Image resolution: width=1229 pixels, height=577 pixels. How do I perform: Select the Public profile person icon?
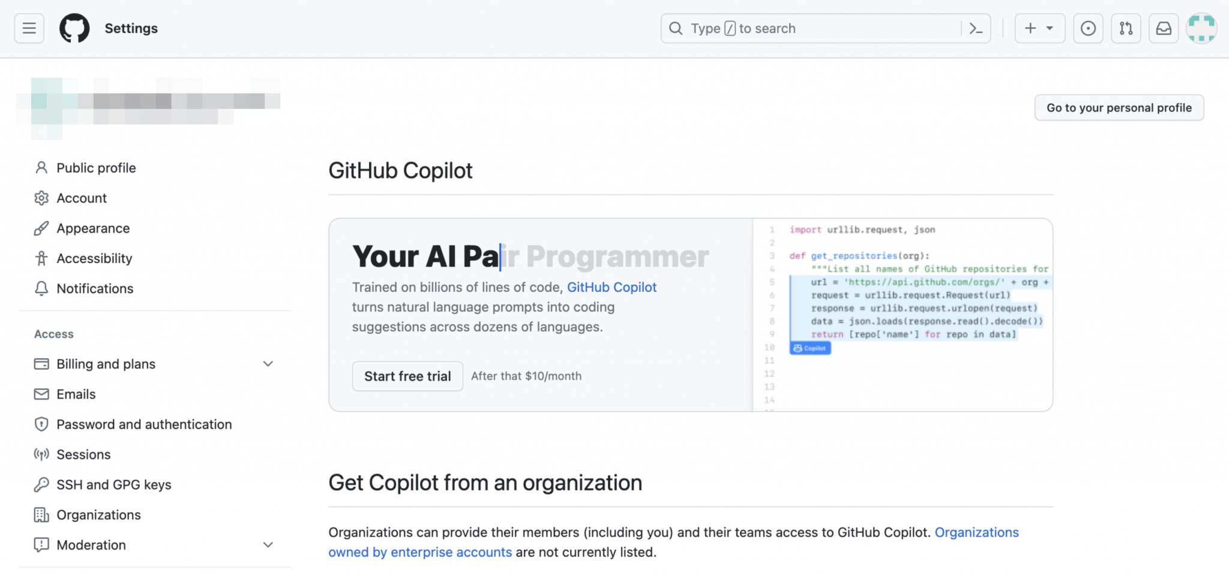click(41, 167)
